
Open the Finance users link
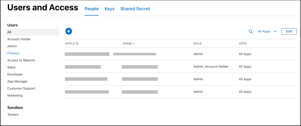(13, 53)
